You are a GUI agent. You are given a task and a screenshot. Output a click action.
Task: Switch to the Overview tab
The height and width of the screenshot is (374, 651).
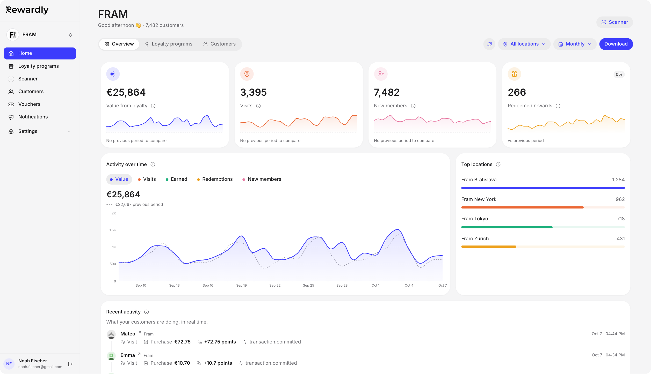click(119, 44)
